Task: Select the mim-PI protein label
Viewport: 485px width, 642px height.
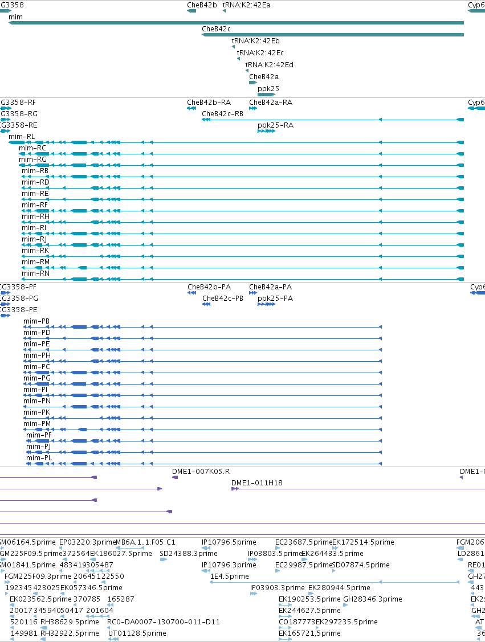Action: pyautogui.click(x=35, y=390)
